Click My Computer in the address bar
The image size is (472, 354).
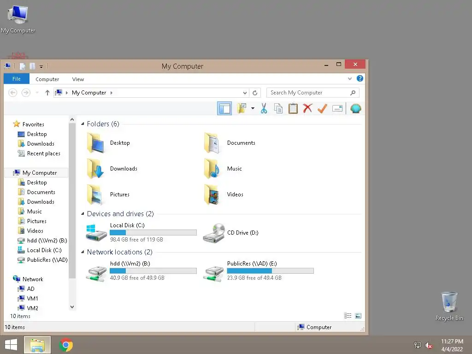89,93
